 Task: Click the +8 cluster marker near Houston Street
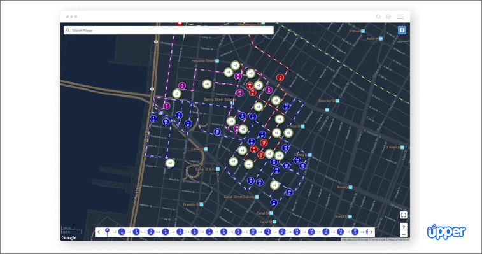click(x=206, y=84)
